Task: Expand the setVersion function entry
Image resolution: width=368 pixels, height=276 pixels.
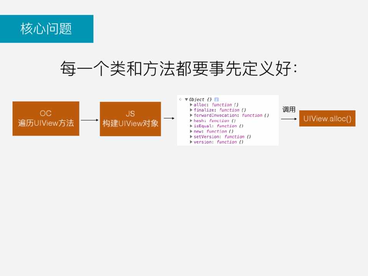Action: tap(191, 137)
